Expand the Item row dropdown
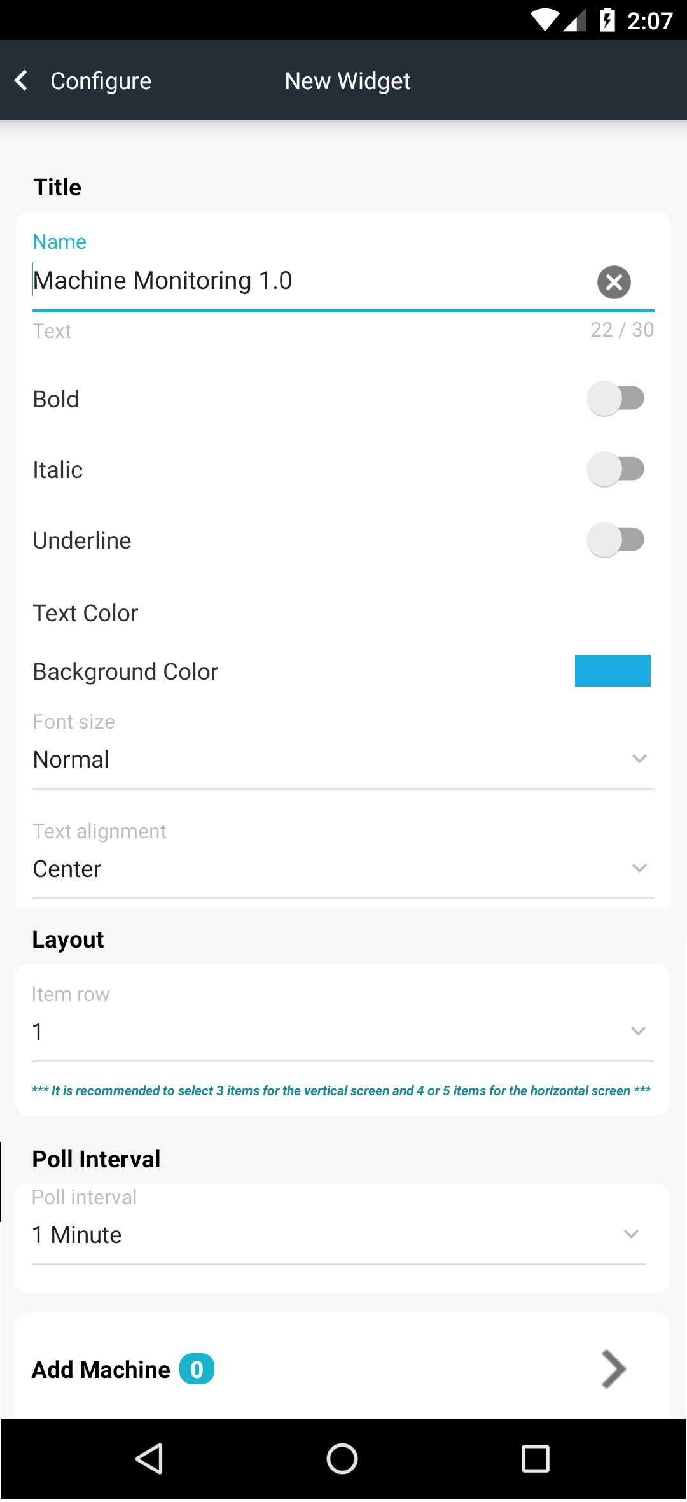 [x=342, y=1031]
